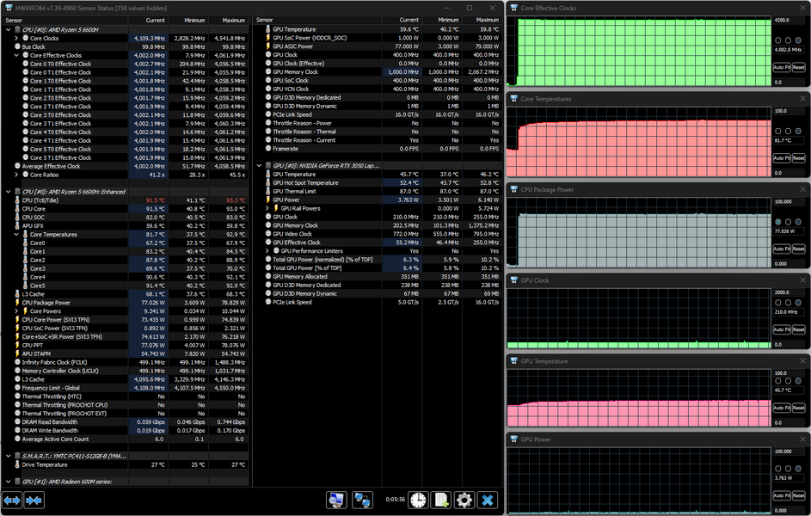Viewport: 811px width, 516px height.
Task: Click the Maximum column header in left pane
Action: (234, 19)
